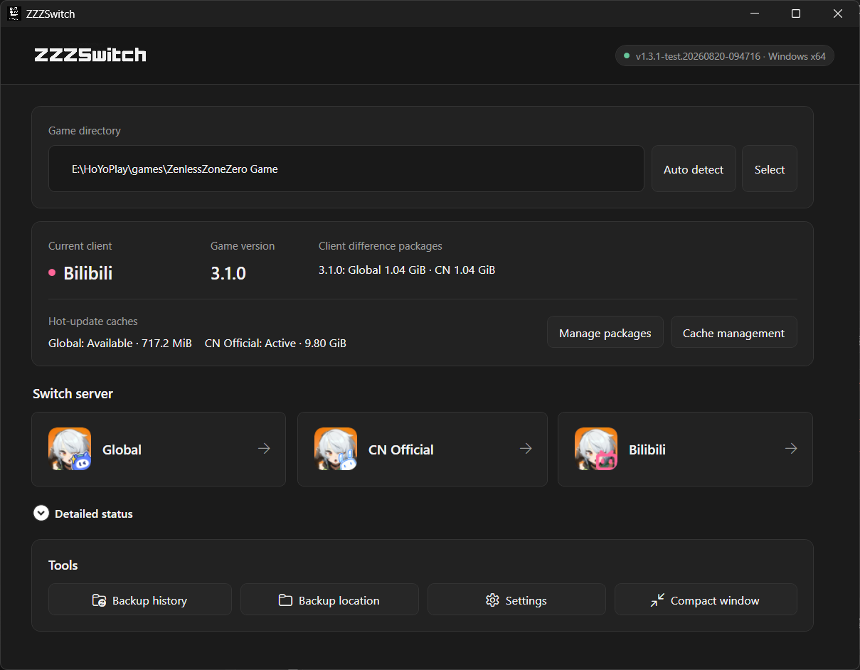Switch to Compact window mode
Screen dimensions: 860x670
706,600
